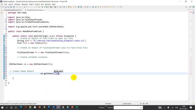Open Microsoft Edge from the taskbar
Screen dimensions: 195x110
(21, 107)
